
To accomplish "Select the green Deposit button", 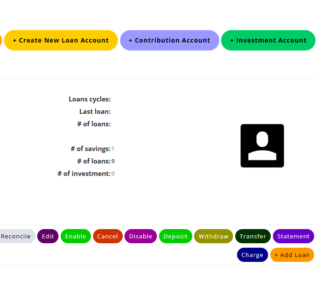I will click(x=175, y=236).
